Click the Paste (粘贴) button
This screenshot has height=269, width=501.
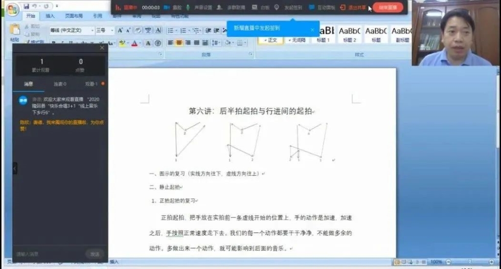tap(15, 33)
